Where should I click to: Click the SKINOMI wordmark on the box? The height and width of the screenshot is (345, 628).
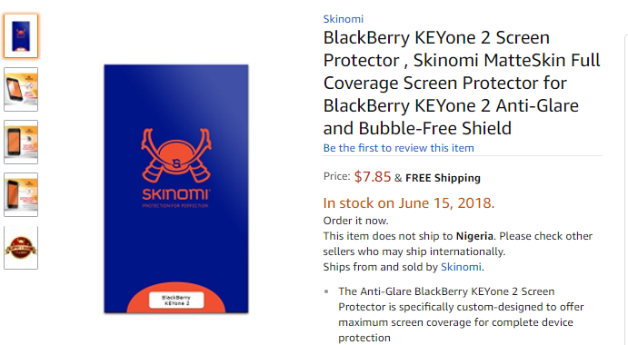(x=176, y=194)
